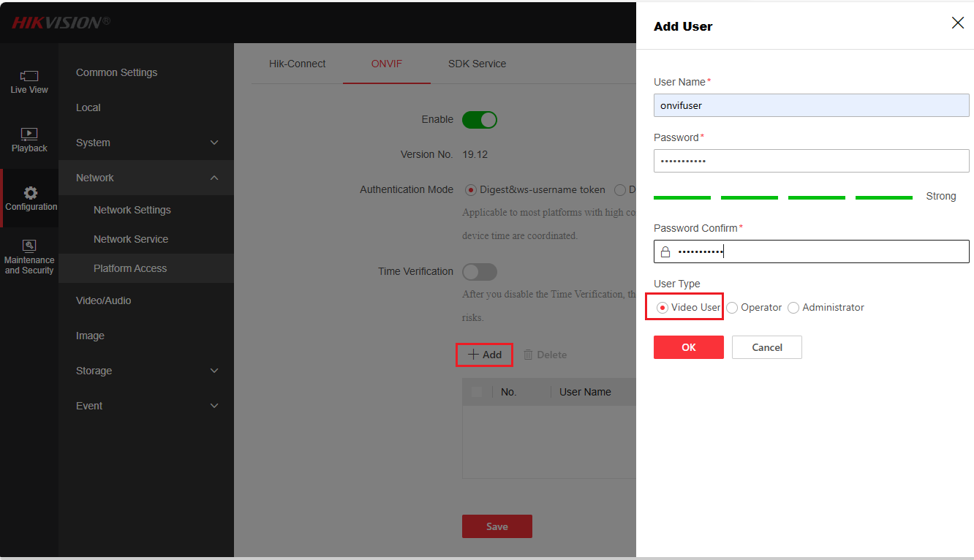Viewport: 974px width, 560px height.
Task: Close the Add User panel with X
Action: (x=957, y=23)
